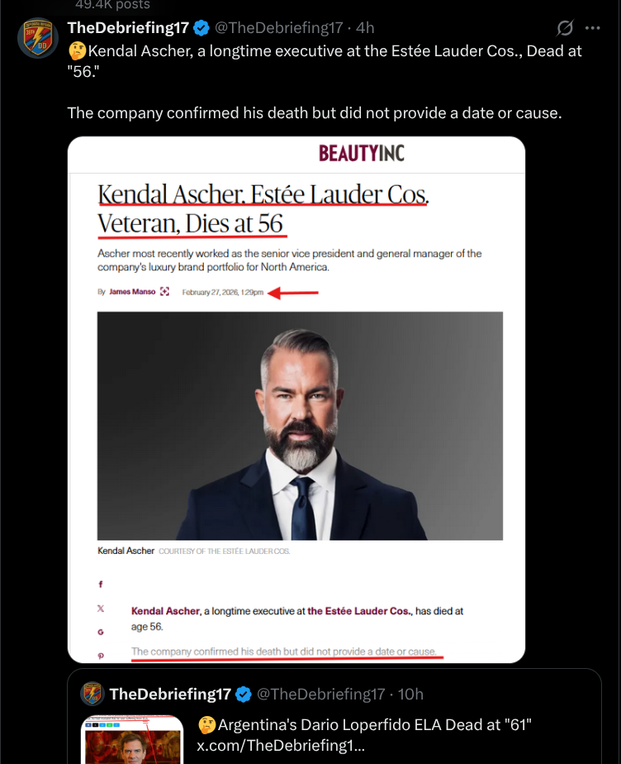
Task: Click the main post's bold TheDebriefing17 display name
Action: (x=128, y=28)
